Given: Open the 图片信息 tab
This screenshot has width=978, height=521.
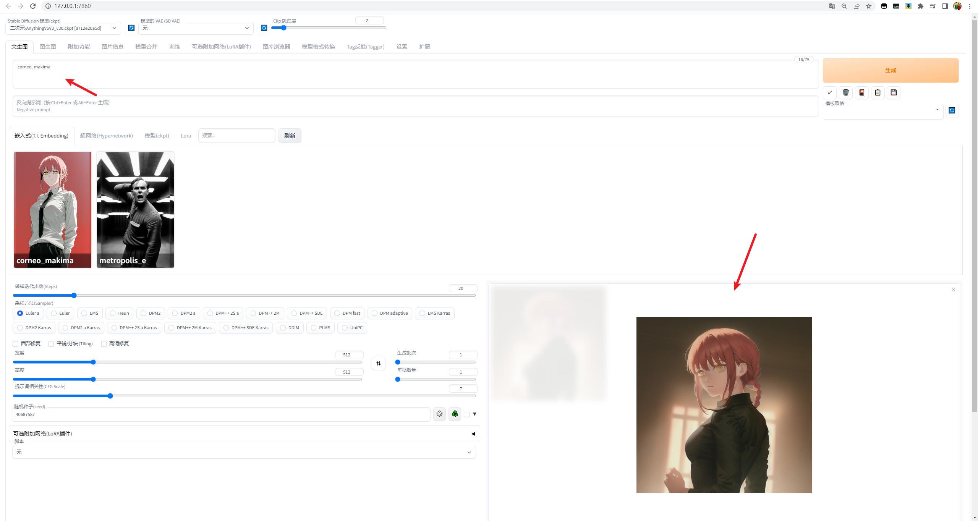Looking at the screenshot, I should coord(112,47).
